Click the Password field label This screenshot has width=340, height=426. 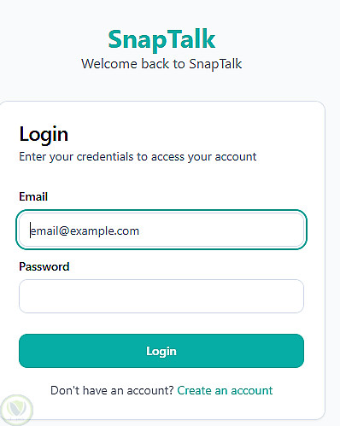point(44,266)
